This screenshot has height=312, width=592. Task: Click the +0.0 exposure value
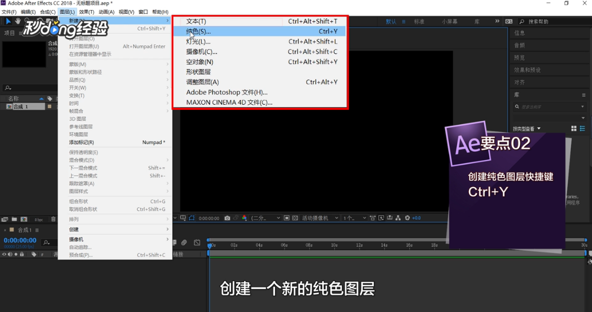point(416,218)
